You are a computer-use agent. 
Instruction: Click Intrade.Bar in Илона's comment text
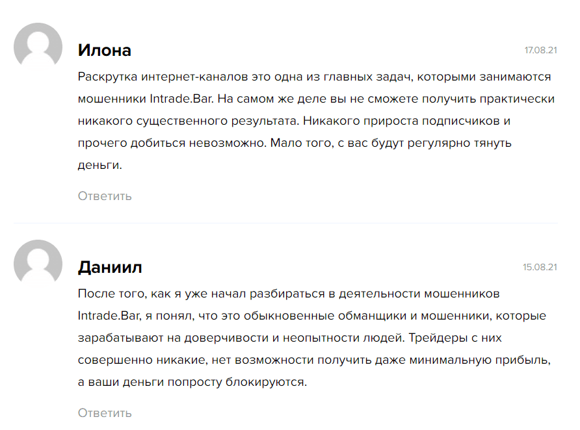click(x=181, y=99)
